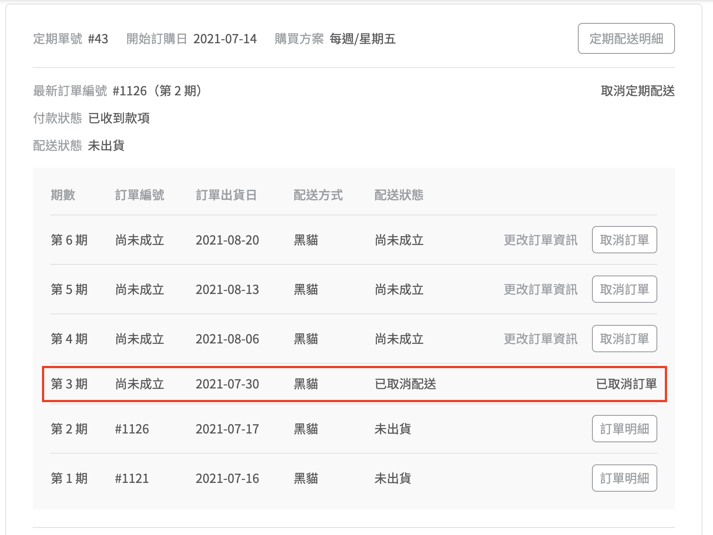This screenshot has height=535, width=713.
Task: Click the 期數 column header
Action: [63, 195]
